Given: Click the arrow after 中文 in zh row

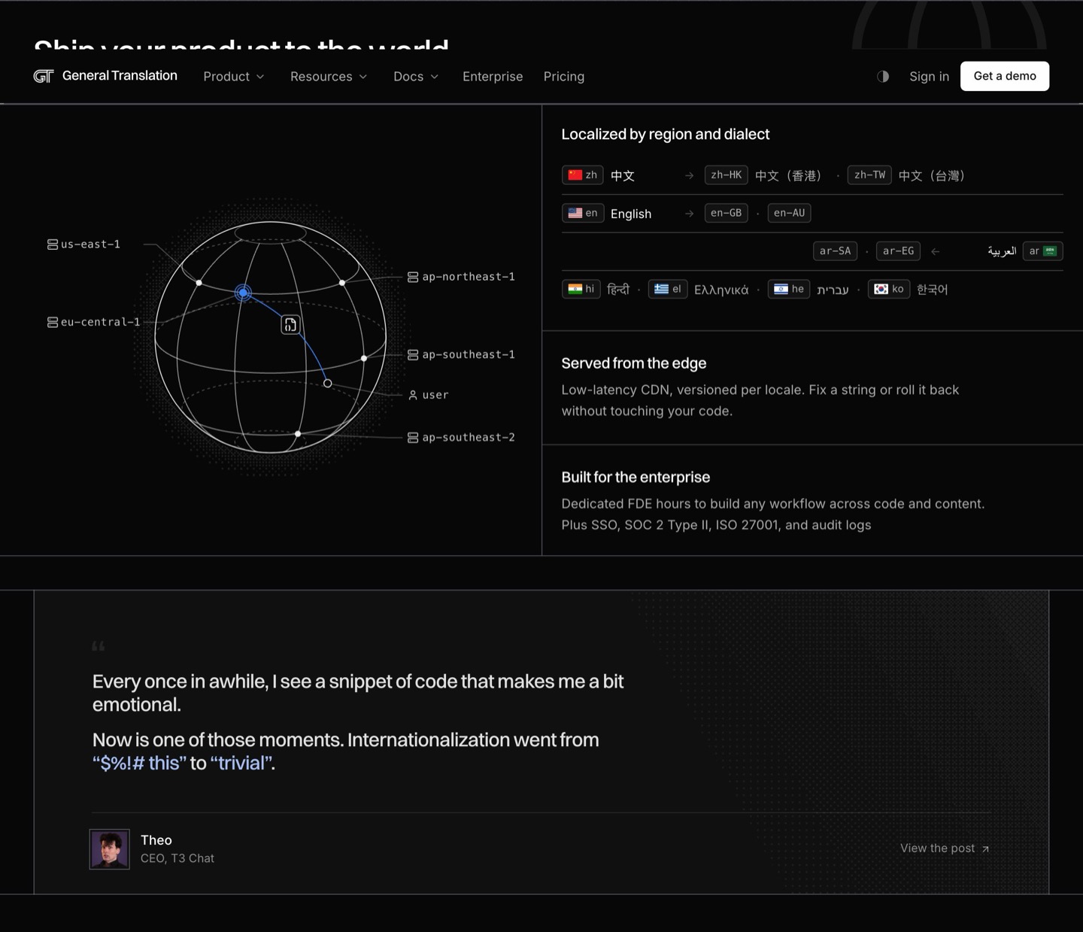Looking at the screenshot, I should click(x=689, y=176).
